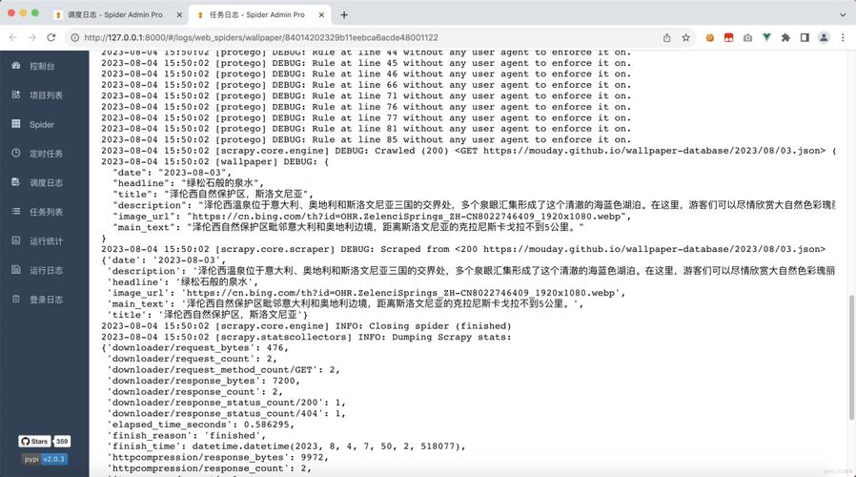Viewport: 856px width, 477px height.
Task: Click the camera screenshot extension icon
Action: [747, 37]
